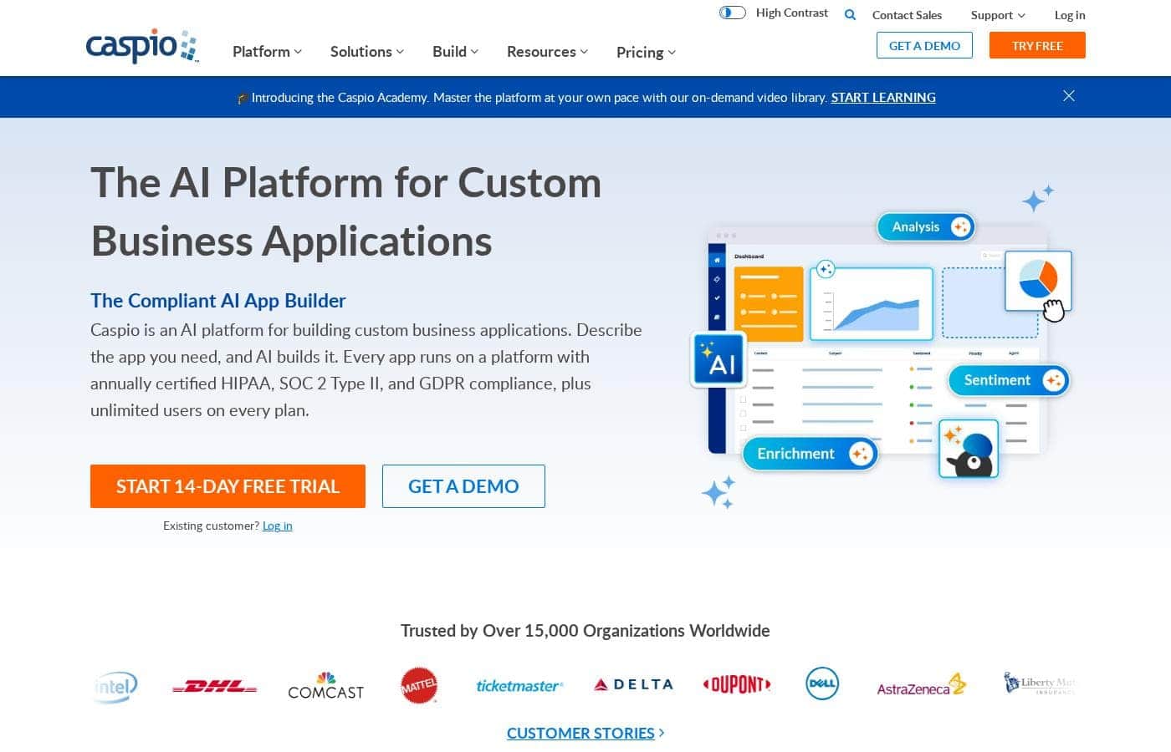The height and width of the screenshot is (752, 1171).
Task: Click the DHL logo
Action: 214,687
